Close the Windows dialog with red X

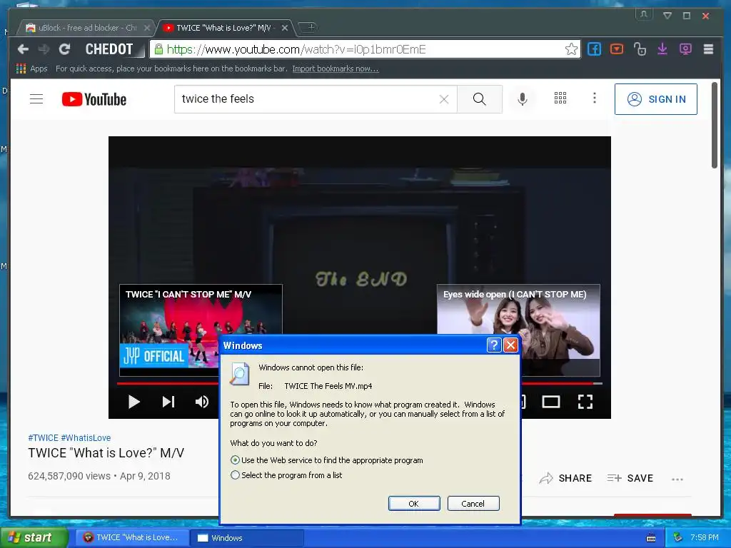[x=511, y=345]
